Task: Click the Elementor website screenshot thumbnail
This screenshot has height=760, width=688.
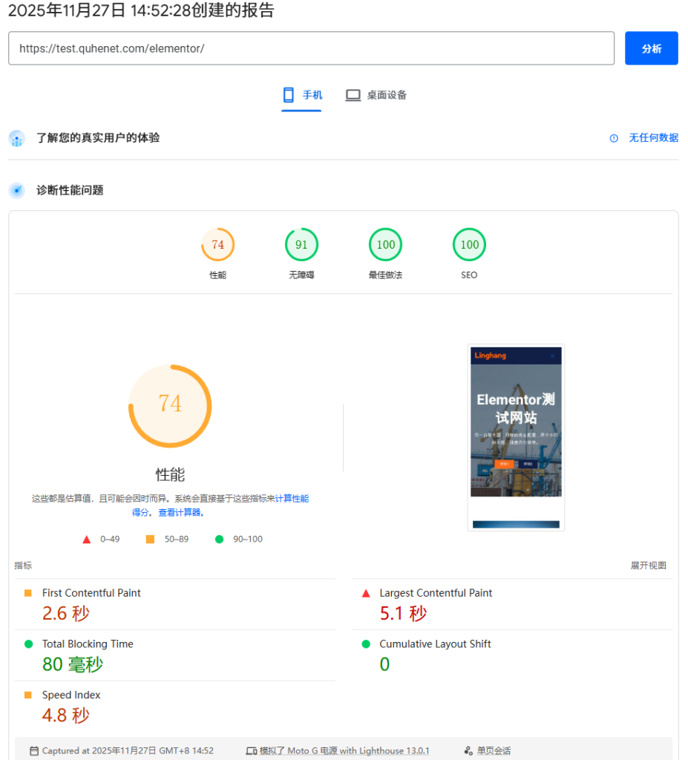Action: pos(516,436)
